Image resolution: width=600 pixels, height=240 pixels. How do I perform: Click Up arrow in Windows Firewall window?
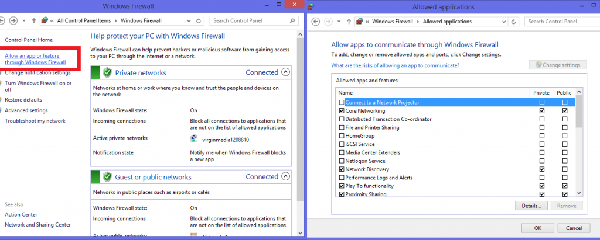(33, 21)
